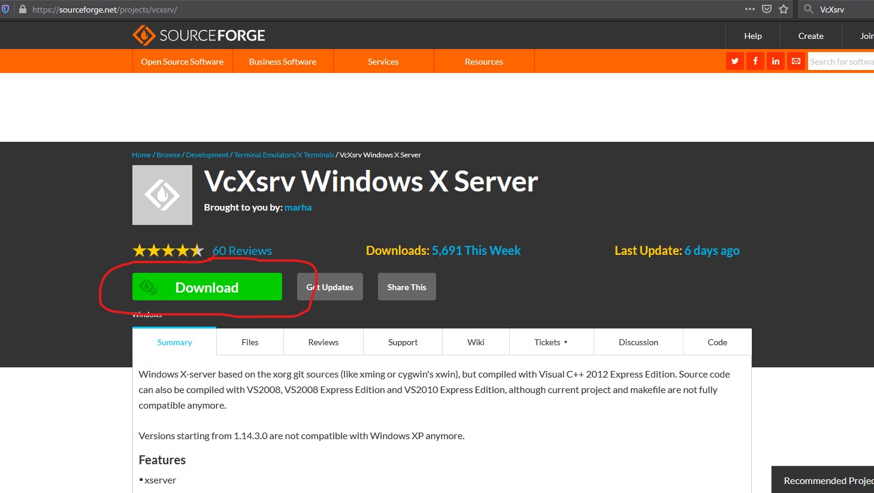Screen dimensions: 874x493
Task: Open the Facebook share icon
Action: pyautogui.click(x=755, y=61)
